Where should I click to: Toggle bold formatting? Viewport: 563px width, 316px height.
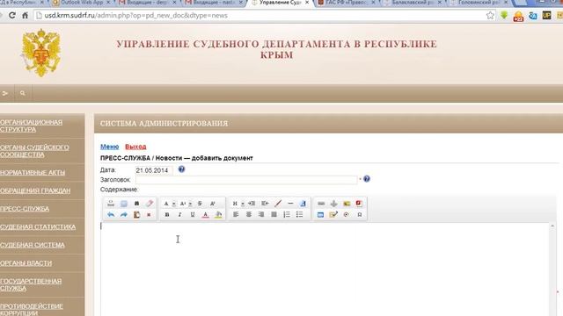(x=166, y=214)
